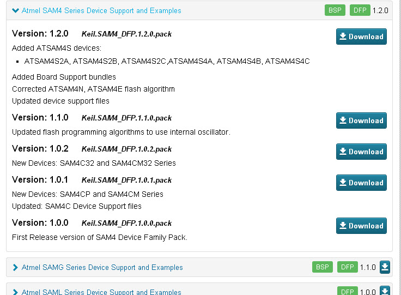Download Keil.SAM4_DFP.1.0.2.pack
Screen dimensions: 401x295
361,152
